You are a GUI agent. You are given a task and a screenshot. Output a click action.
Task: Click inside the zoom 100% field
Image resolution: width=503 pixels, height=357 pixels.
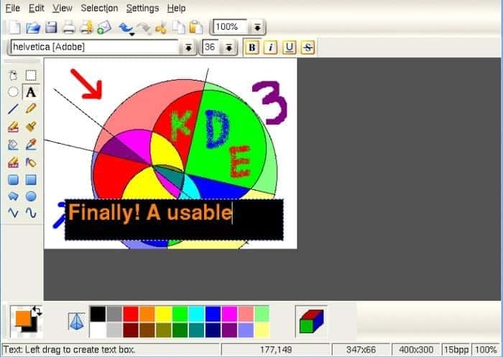click(230, 27)
